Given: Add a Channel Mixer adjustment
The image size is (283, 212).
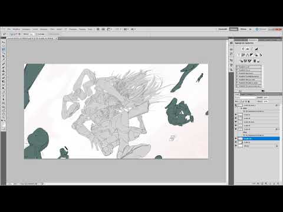Looking at the screenshot, I should (261, 55).
